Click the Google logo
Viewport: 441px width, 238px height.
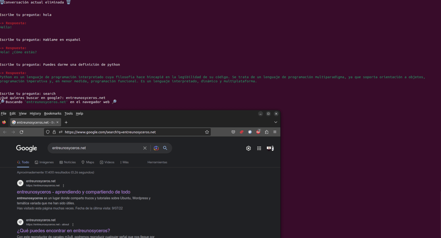tap(27, 148)
